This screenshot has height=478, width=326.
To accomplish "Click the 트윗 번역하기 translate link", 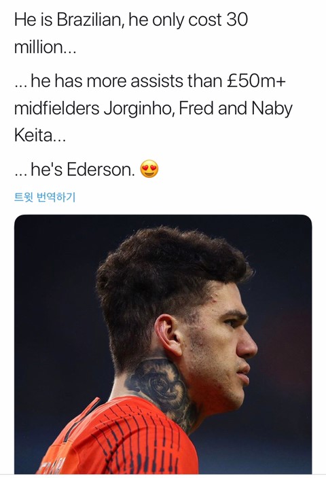I will [x=45, y=197].
